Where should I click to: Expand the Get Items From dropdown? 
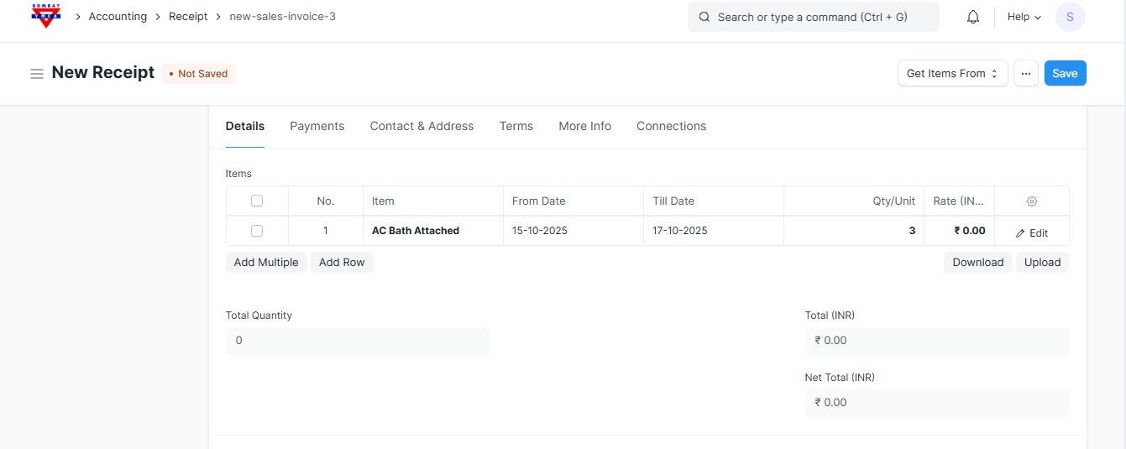click(952, 73)
